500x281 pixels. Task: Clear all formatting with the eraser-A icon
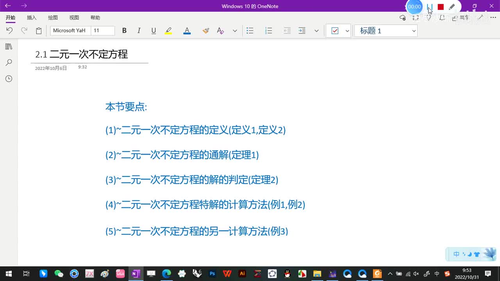pyautogui.click(x=220, y=30)
